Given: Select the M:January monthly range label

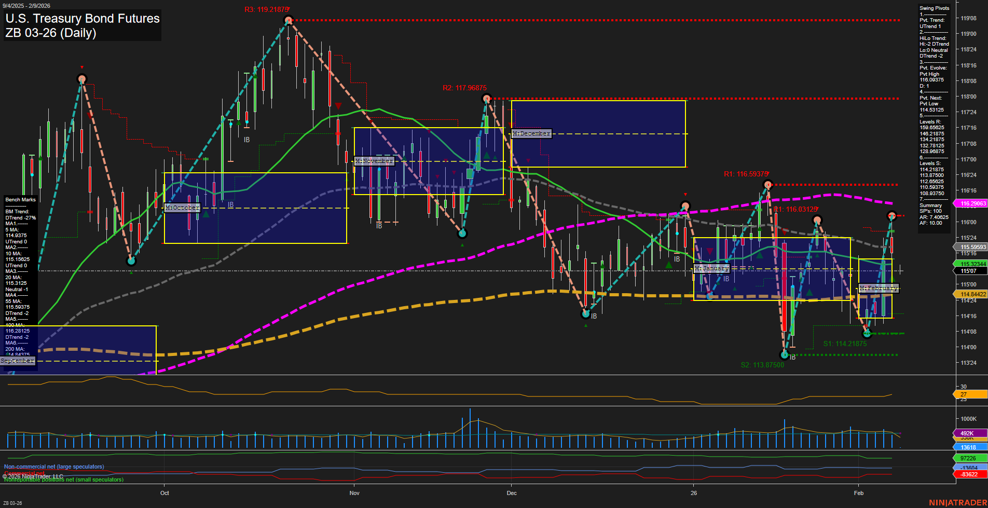Looking at the screenshot, I should [x=711, y=268].
